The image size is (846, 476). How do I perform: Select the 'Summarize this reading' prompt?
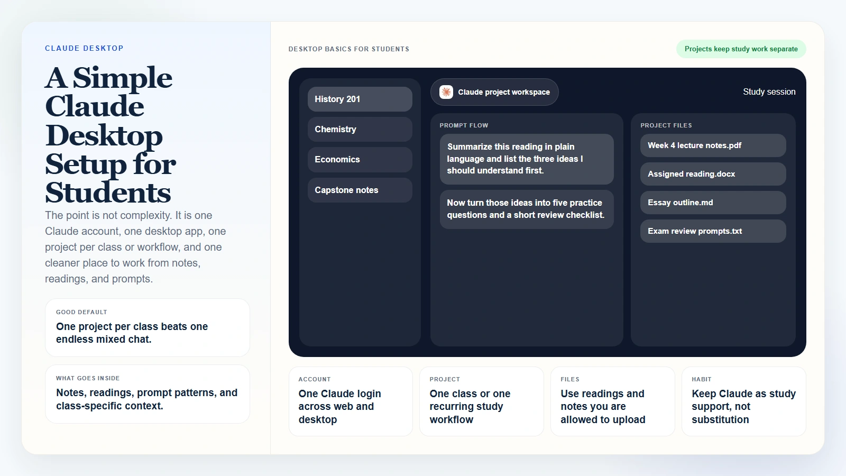pyautogui.click(x=527, y=159)
